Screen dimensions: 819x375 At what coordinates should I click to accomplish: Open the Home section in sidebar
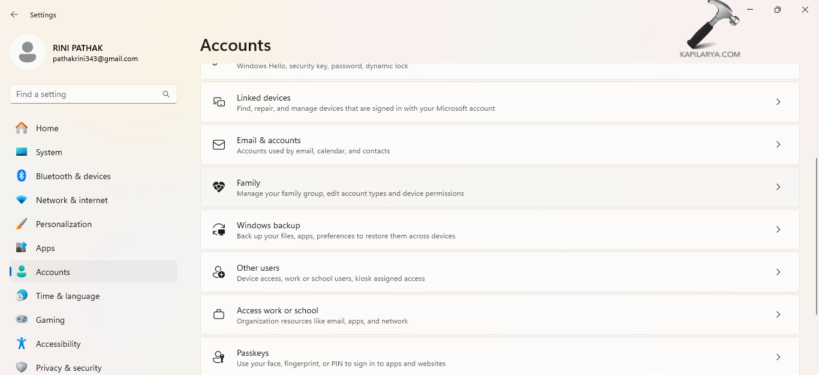tap(47, 128)
